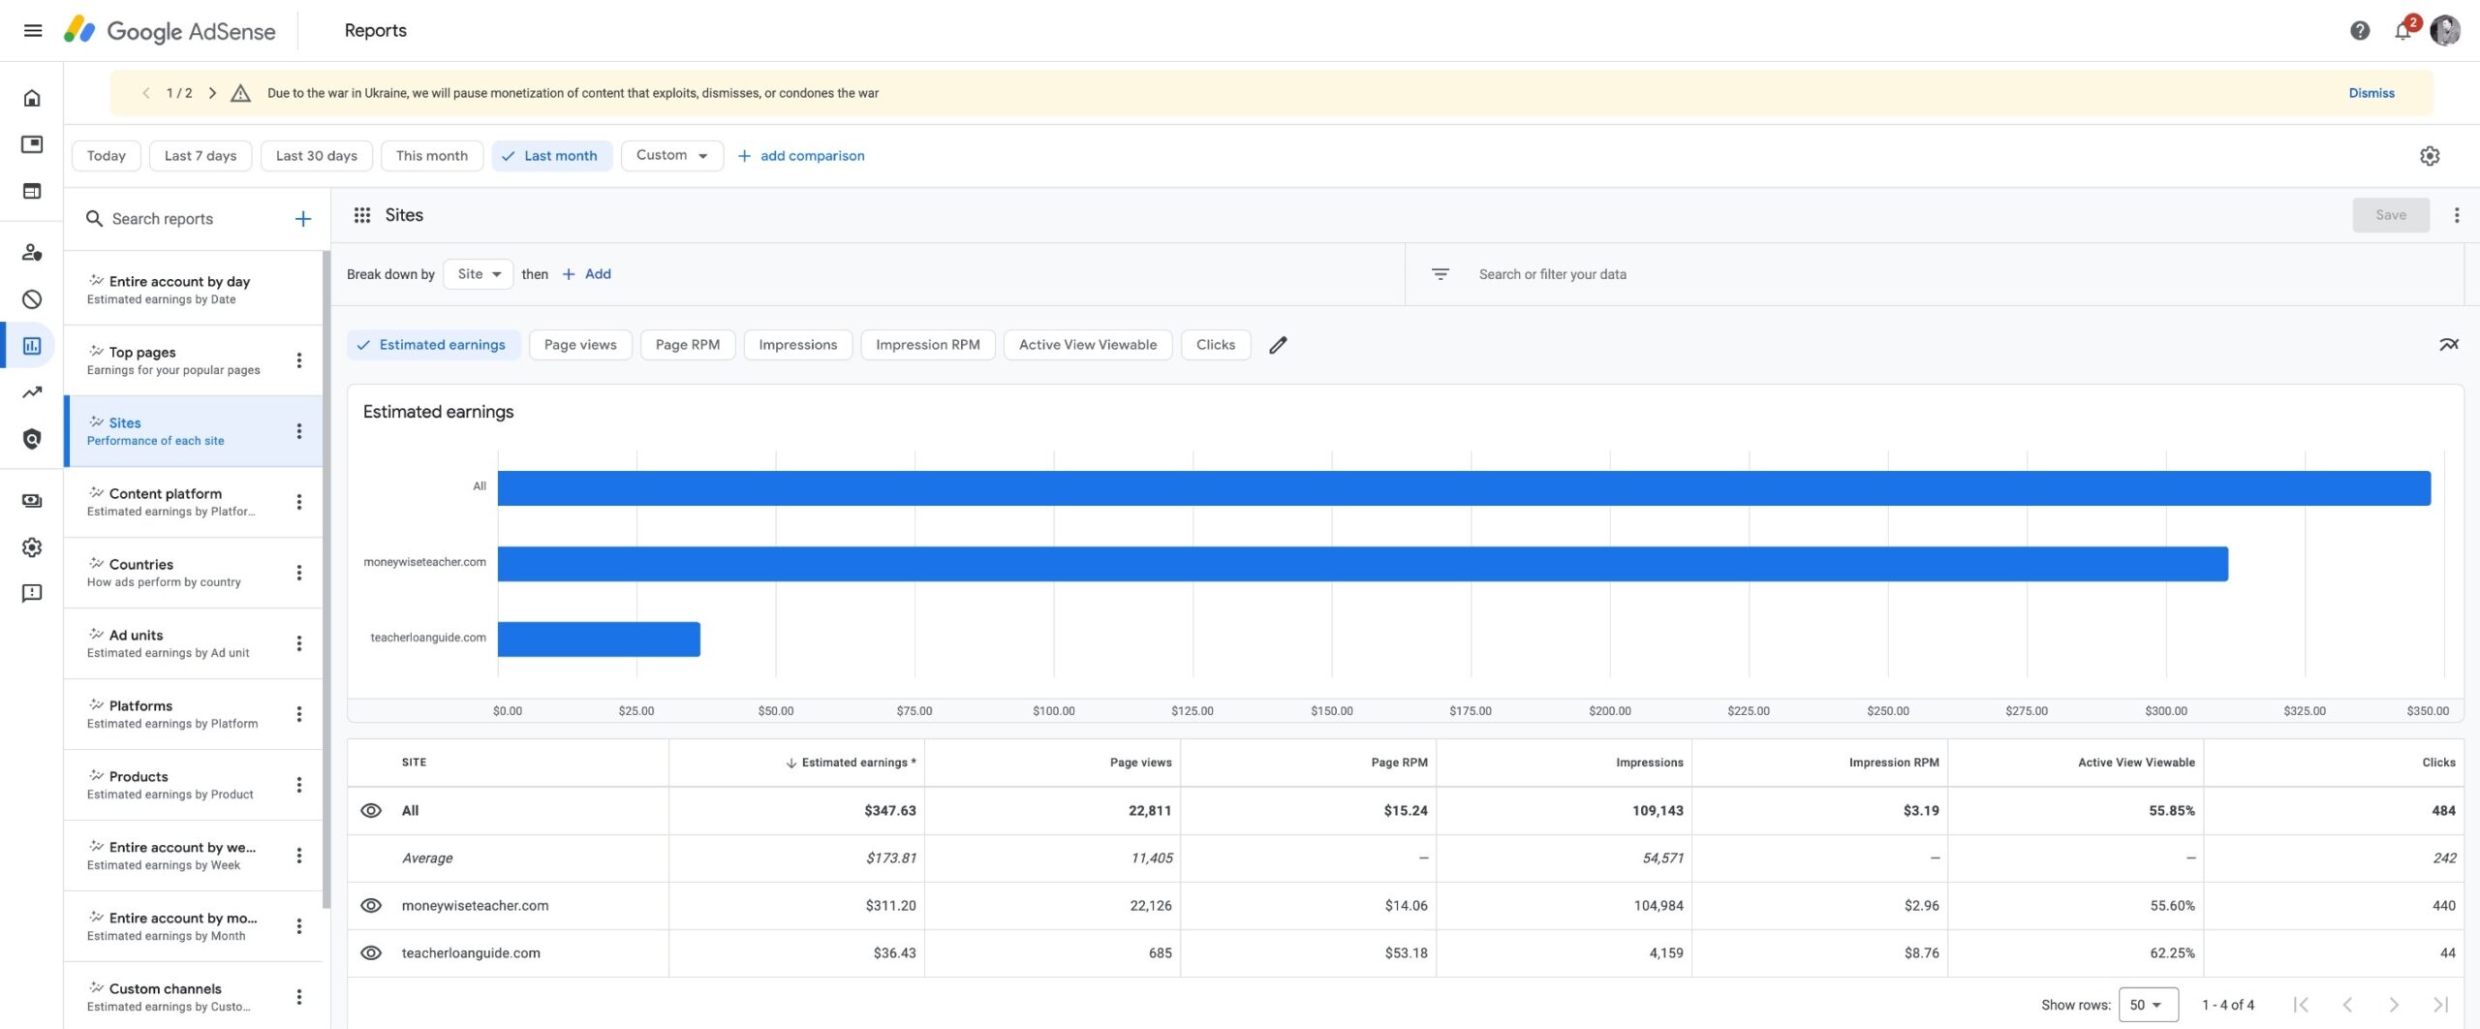
Task: Open Blocking controls sidebar icon
Action: pos(32,299)
